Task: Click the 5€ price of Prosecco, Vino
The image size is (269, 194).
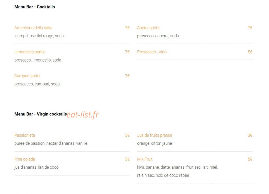Action: tap(250, 52)
